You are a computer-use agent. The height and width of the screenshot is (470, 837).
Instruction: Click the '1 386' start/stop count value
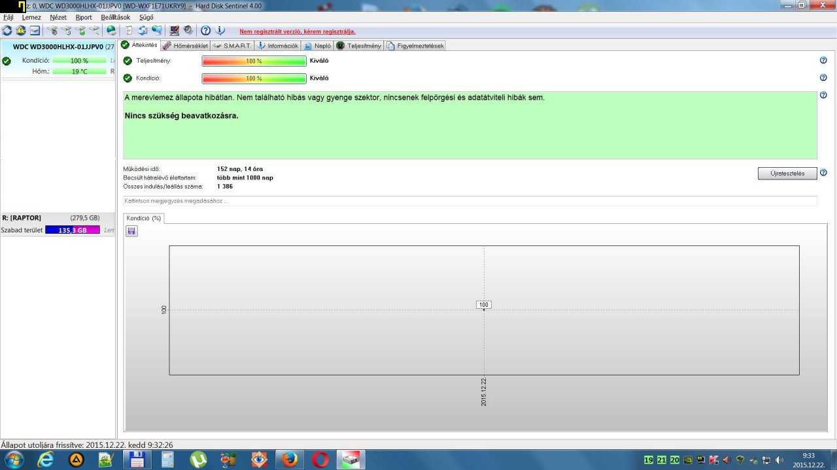[225, 187]
